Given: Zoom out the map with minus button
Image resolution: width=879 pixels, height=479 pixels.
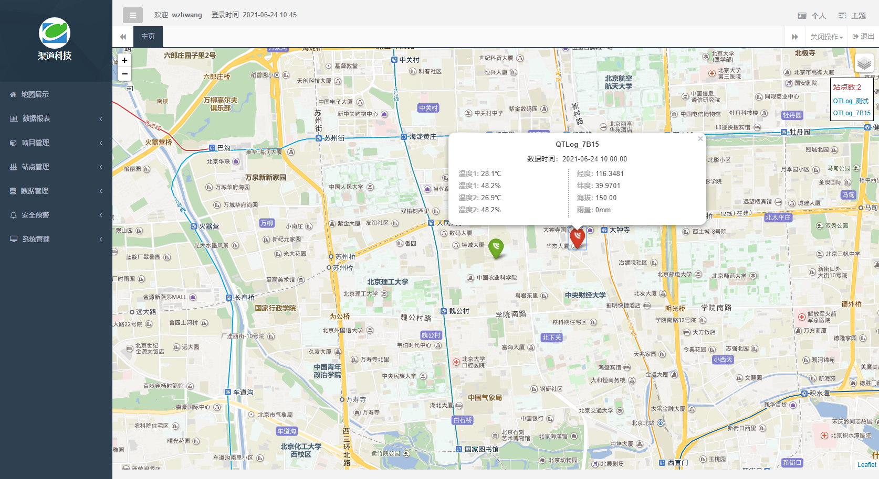Looking at the screenshot, I should (124, 74).
